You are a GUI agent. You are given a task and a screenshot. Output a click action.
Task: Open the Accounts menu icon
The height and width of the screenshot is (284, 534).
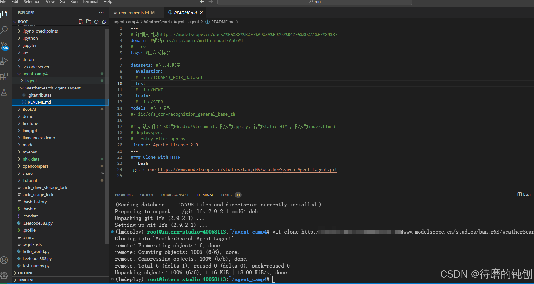click(x=4, y=260)
